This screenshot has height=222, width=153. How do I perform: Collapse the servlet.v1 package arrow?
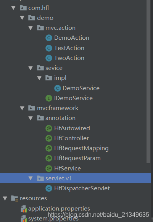point(31,178)
